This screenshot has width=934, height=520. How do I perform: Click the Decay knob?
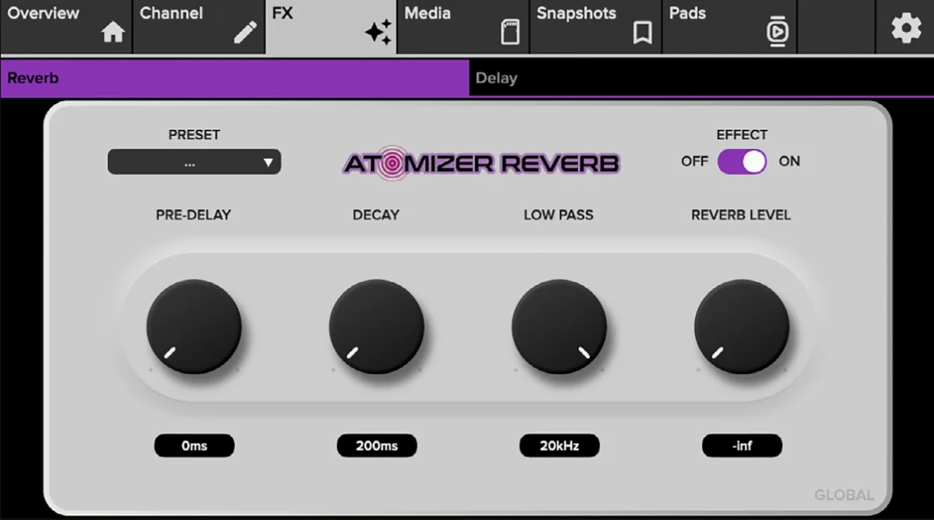[377, 326]
